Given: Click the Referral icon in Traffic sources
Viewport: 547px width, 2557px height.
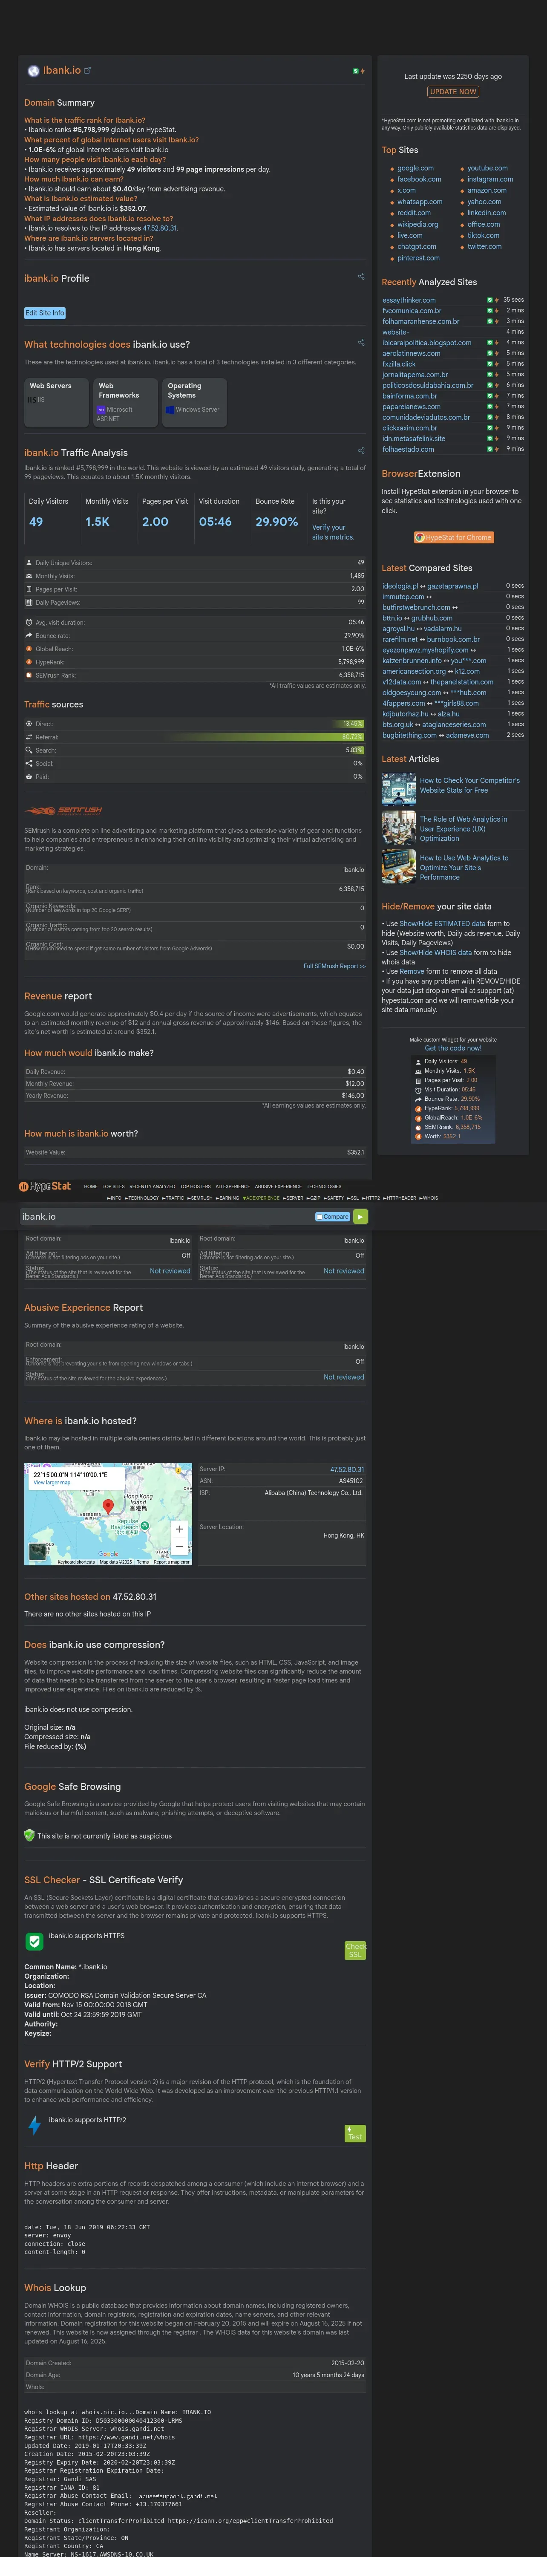Looking at the screenshot, I should [29, 738].
